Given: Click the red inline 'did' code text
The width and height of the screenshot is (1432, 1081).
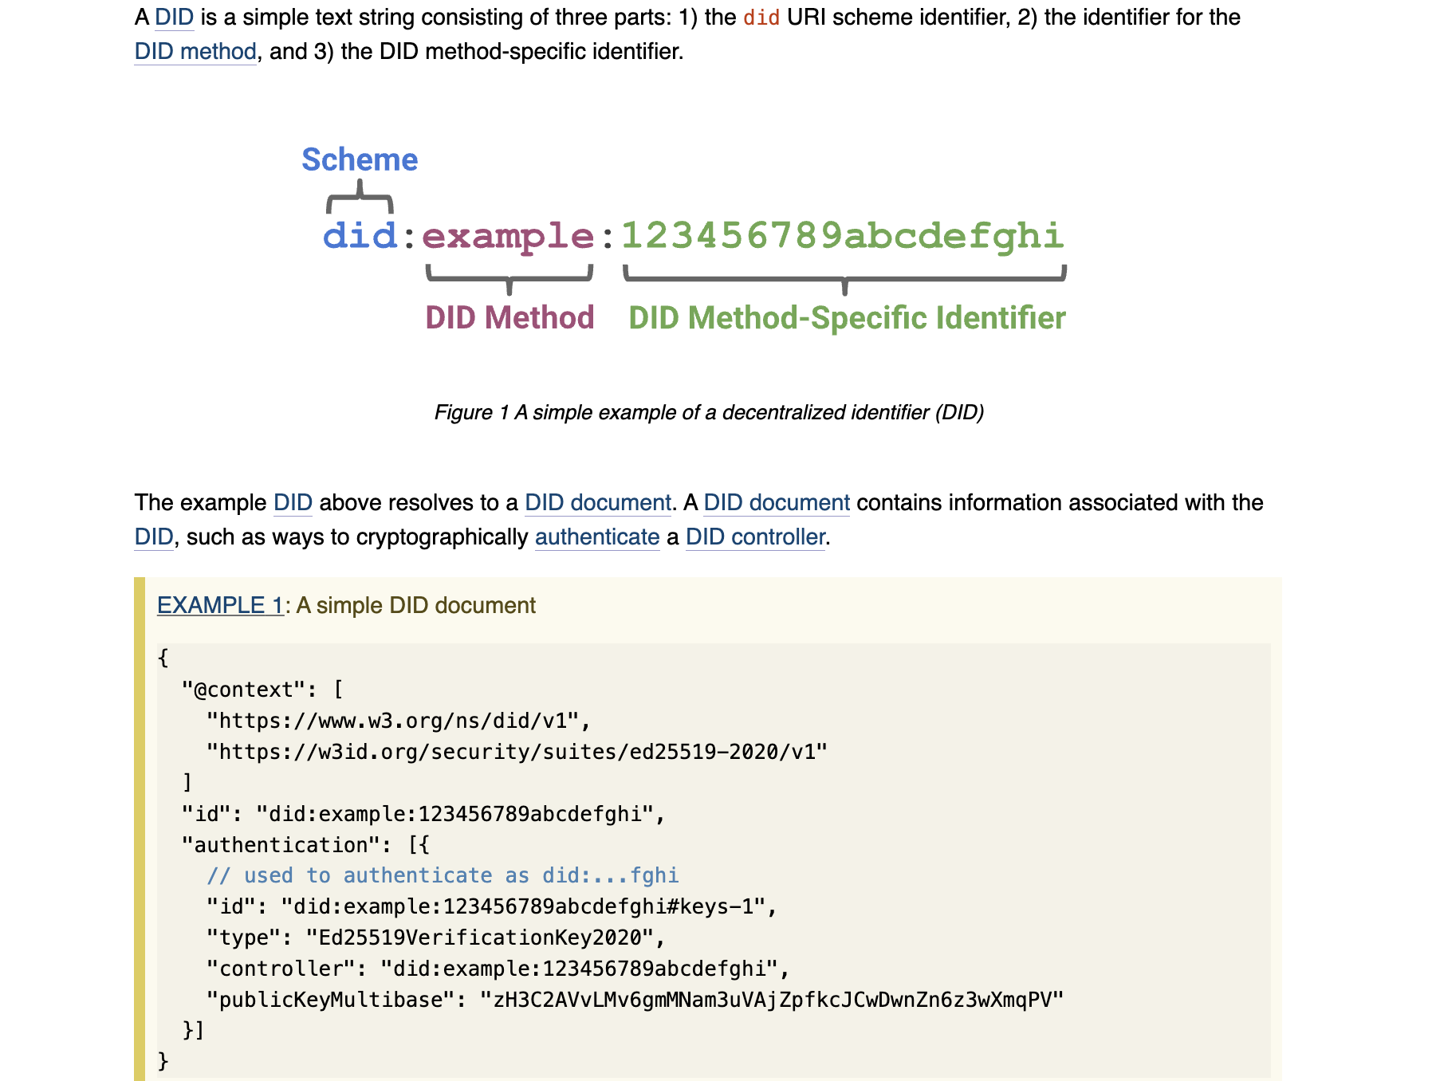Looking at the screenshot, I should coord(761,18).
